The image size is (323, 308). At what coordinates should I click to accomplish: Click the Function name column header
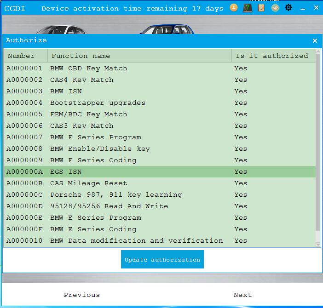click(139, 56)
